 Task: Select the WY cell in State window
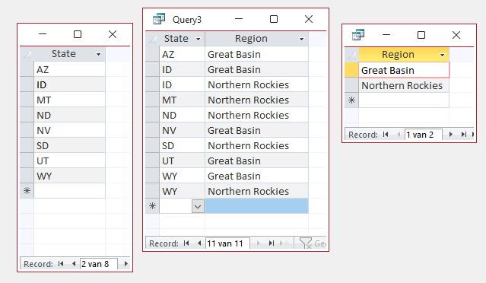(69, 176)
